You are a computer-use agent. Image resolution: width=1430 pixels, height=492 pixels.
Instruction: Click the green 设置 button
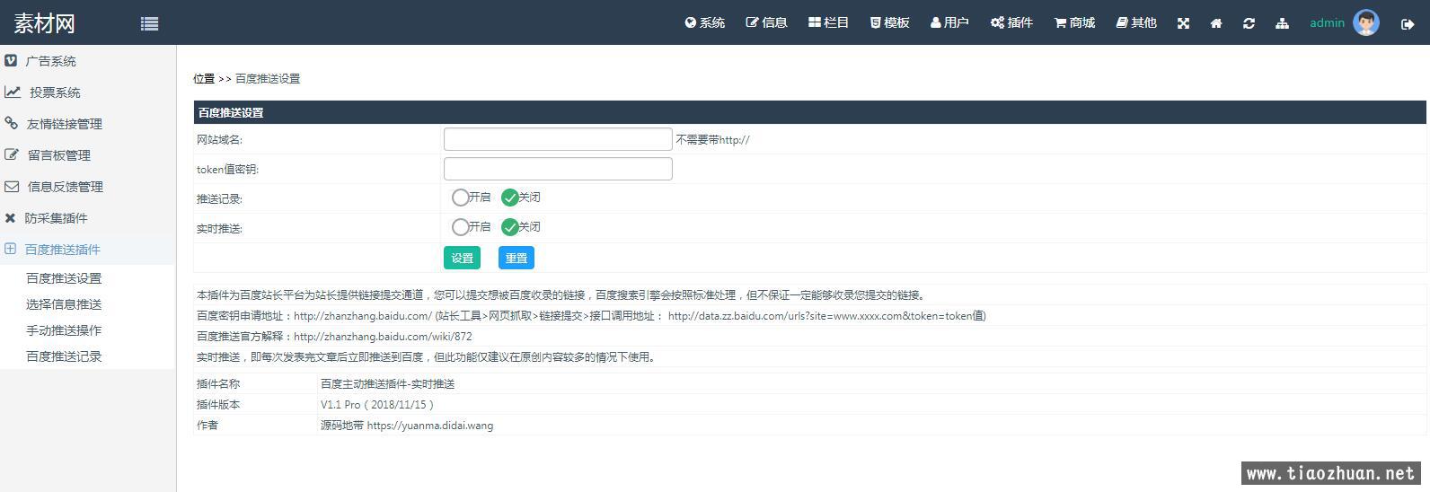tap(462, 259)
